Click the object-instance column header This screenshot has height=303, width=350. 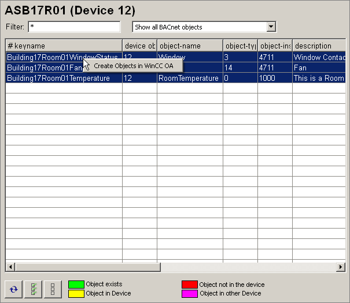pos(275,46)
